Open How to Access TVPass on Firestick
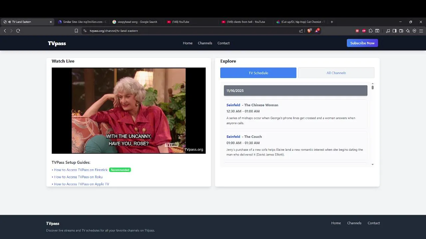 click(81, 170)
